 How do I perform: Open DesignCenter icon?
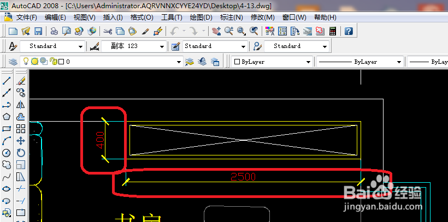282,31
